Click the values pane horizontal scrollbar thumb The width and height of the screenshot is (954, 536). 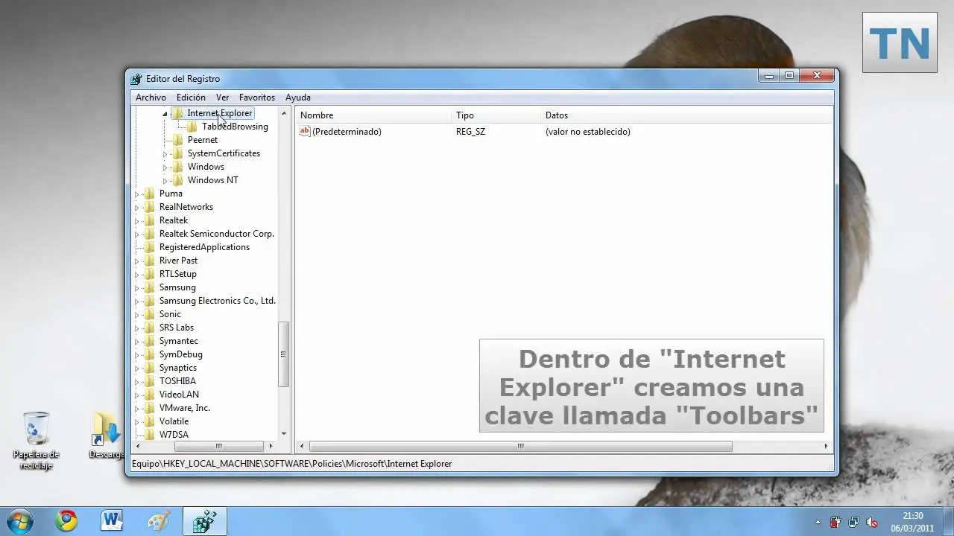coord(521,447)
